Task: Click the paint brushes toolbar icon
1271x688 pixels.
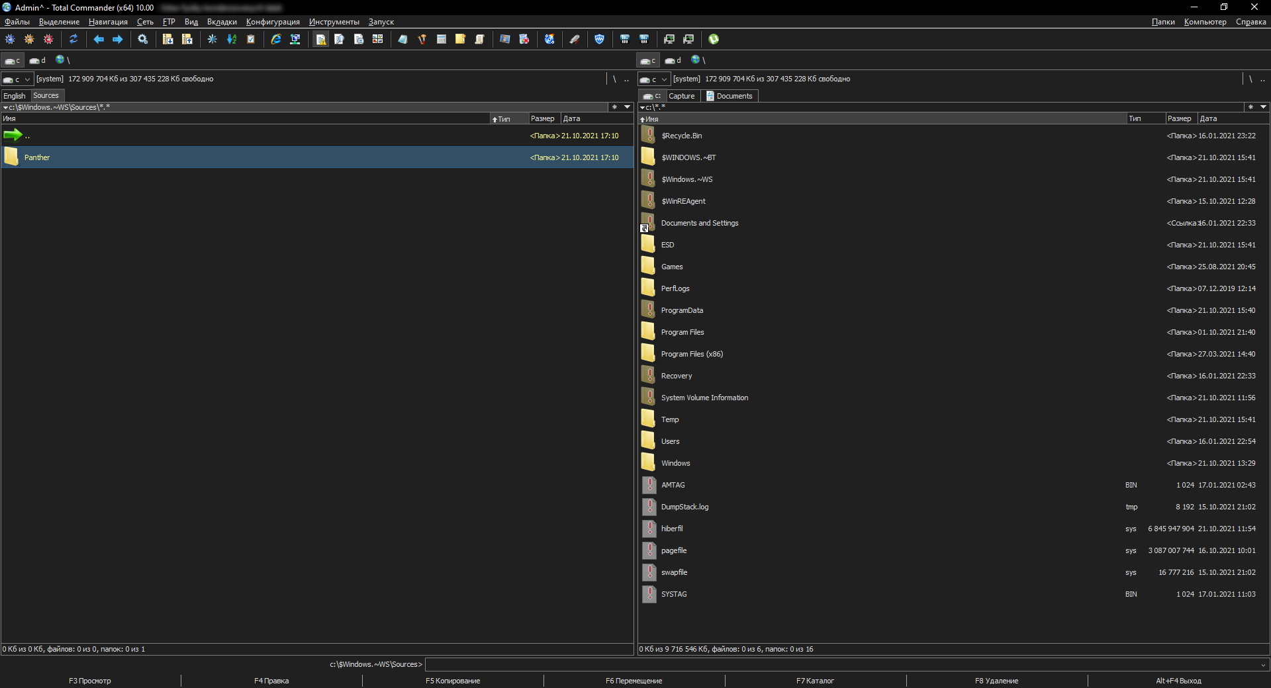Action: click(x=422, y=39)
